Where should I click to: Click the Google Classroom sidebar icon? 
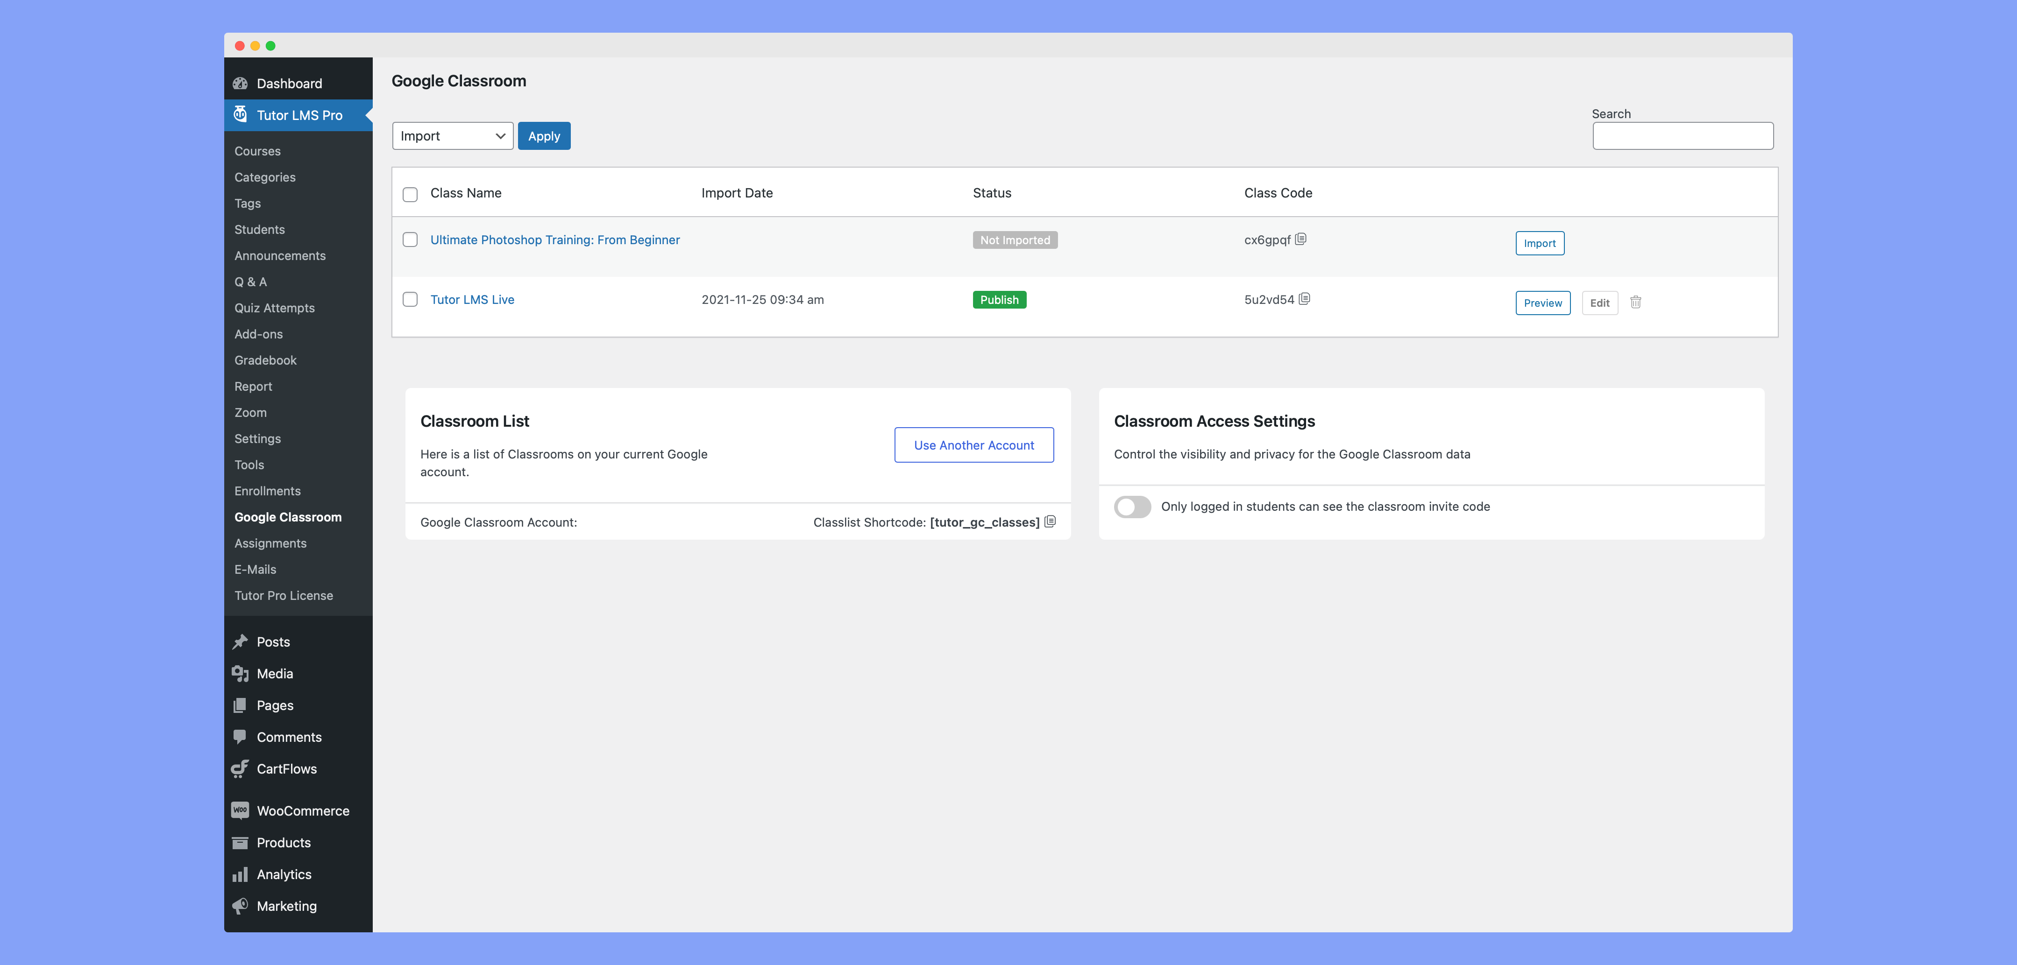coord(288,516)
